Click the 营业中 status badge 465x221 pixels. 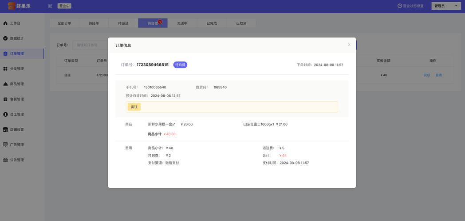click(x=64, y=6)
